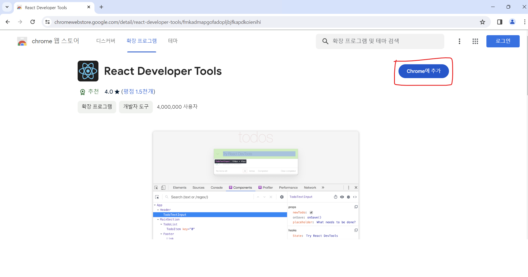
Task: Open the 평점 1.5천개 ratings link
Action: pos(138,91)
